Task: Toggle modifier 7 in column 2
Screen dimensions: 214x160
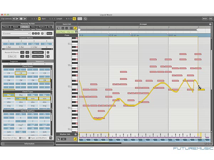Action: pyautogui.click(x=21, y=121)
